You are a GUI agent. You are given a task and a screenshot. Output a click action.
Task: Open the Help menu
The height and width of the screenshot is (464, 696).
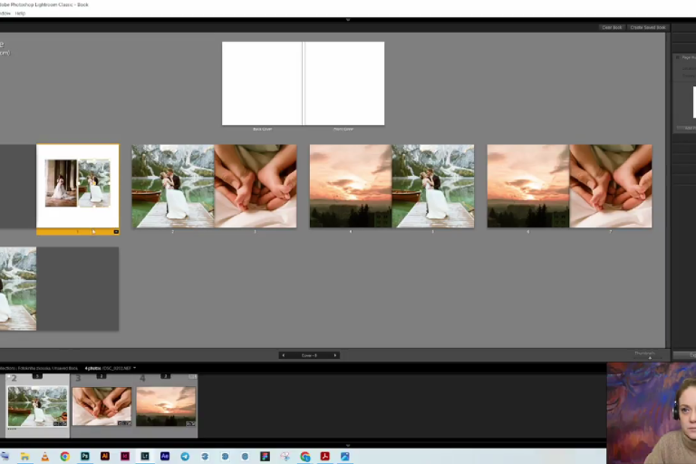click(20, 14)
